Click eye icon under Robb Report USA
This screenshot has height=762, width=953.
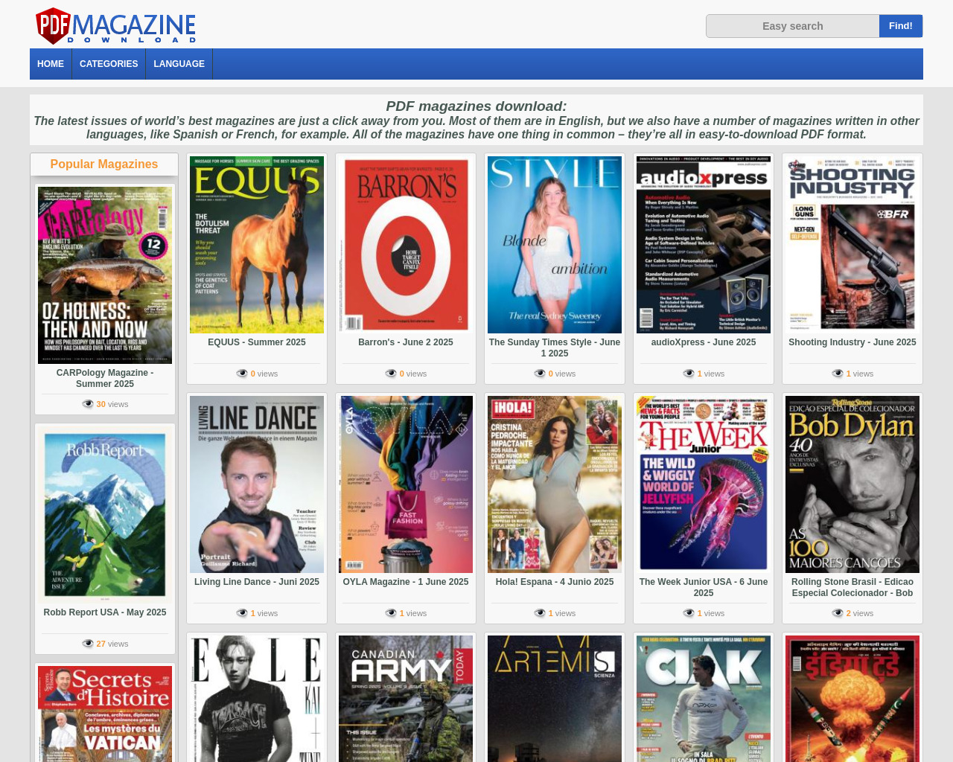pyautogui.click(x=88, y=644)
